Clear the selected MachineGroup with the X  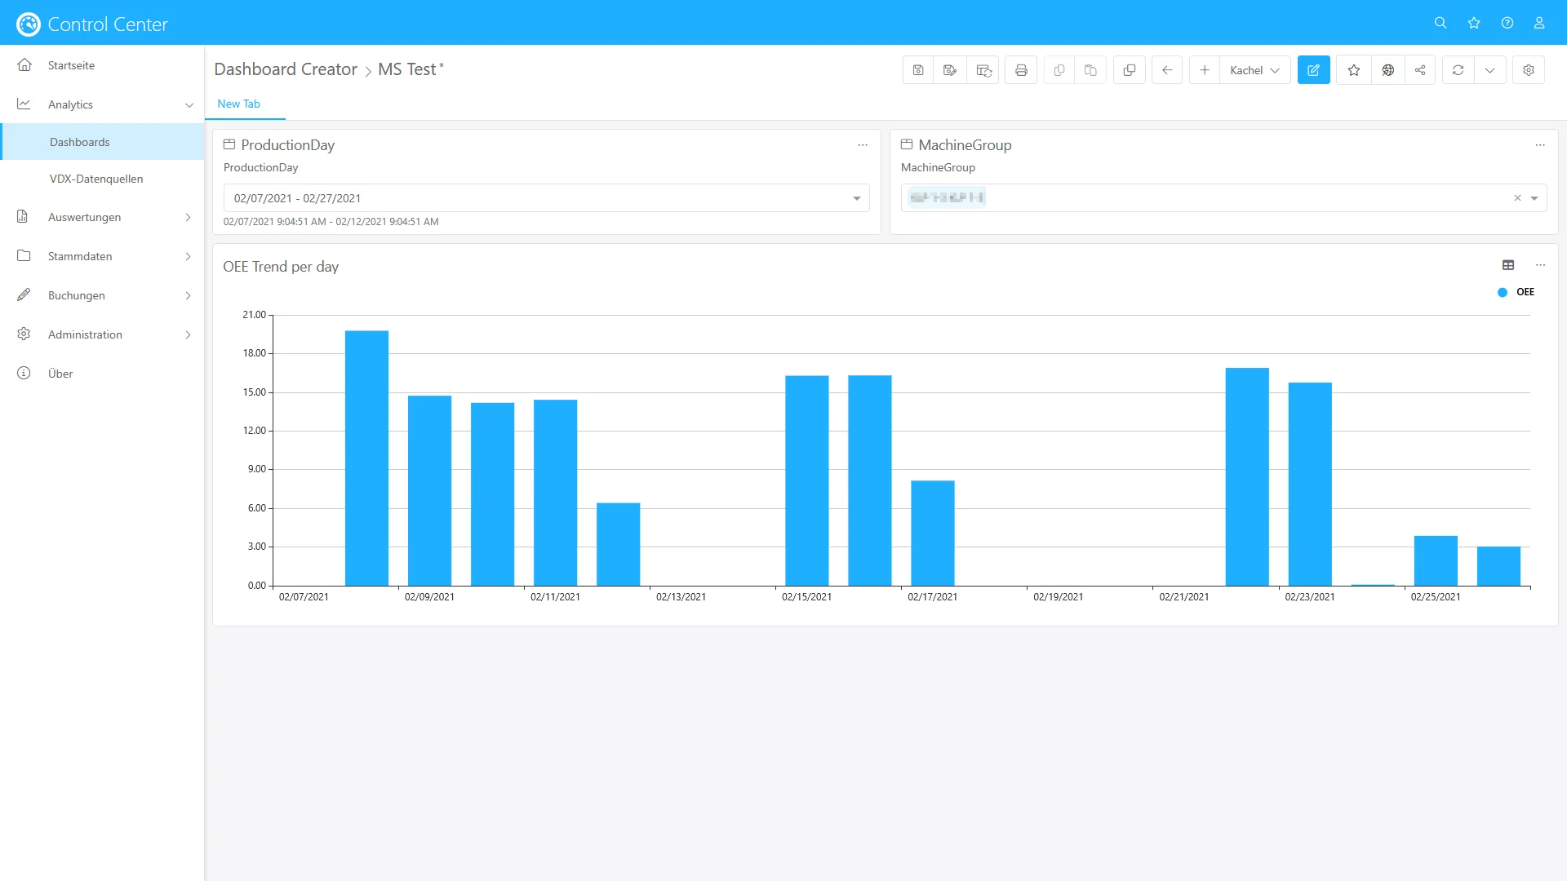(x=1518, y=197)
